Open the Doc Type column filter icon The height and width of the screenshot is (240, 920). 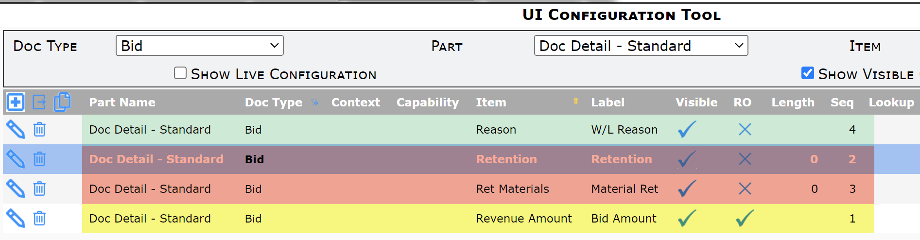[314, 103]
